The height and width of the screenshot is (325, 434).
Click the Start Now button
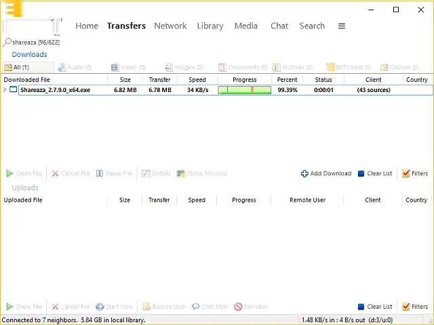tap(114, 307)
